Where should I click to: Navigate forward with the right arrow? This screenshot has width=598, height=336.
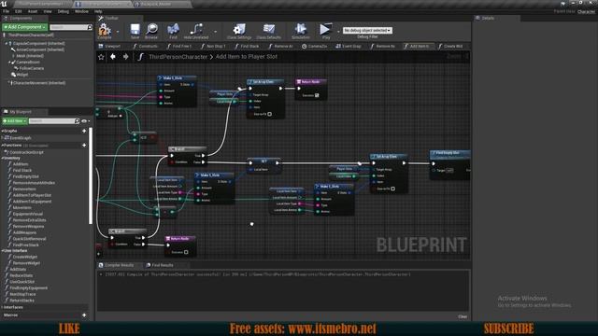[x=125, y=57]
